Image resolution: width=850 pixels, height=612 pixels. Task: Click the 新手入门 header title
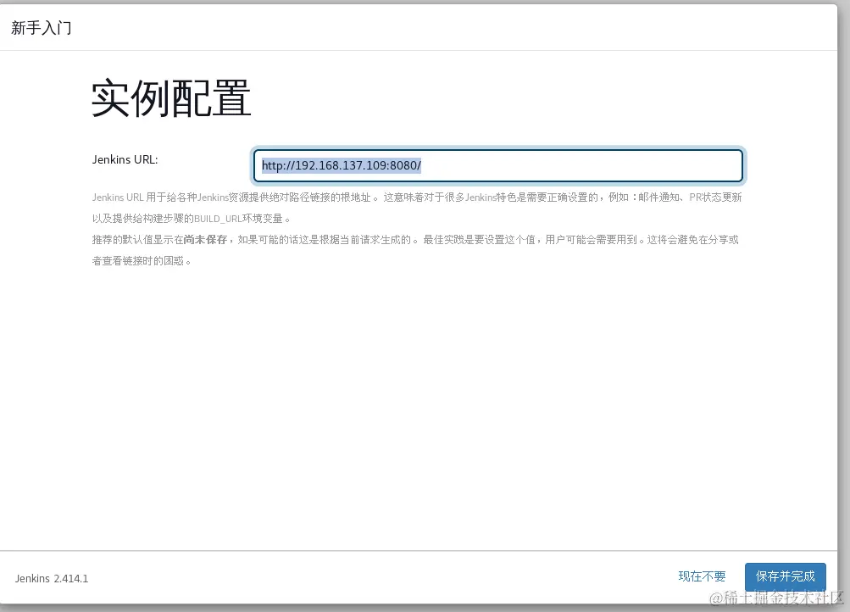pyautogui.click(x=41, y=27)
